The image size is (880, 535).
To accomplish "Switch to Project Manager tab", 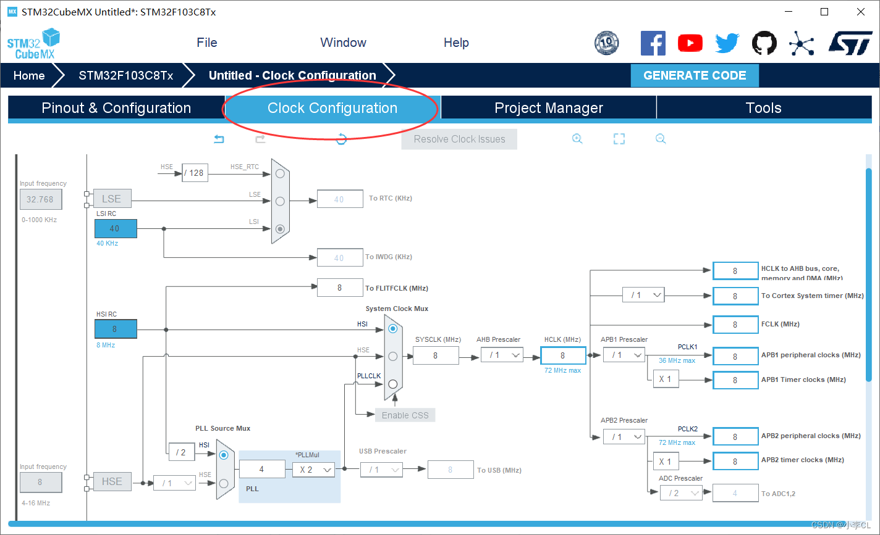I will click(x=549, y=108).
